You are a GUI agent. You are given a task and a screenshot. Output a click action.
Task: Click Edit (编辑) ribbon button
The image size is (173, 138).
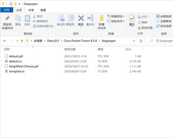click(142, 22)
